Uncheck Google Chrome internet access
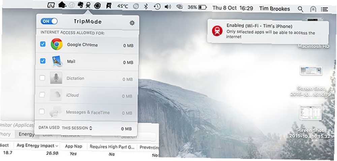This screenshot has width=337, height=161. (x=43, y=44)
